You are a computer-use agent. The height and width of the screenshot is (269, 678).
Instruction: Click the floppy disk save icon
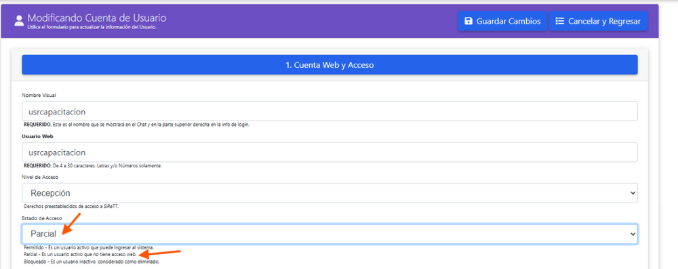[468, 21]
